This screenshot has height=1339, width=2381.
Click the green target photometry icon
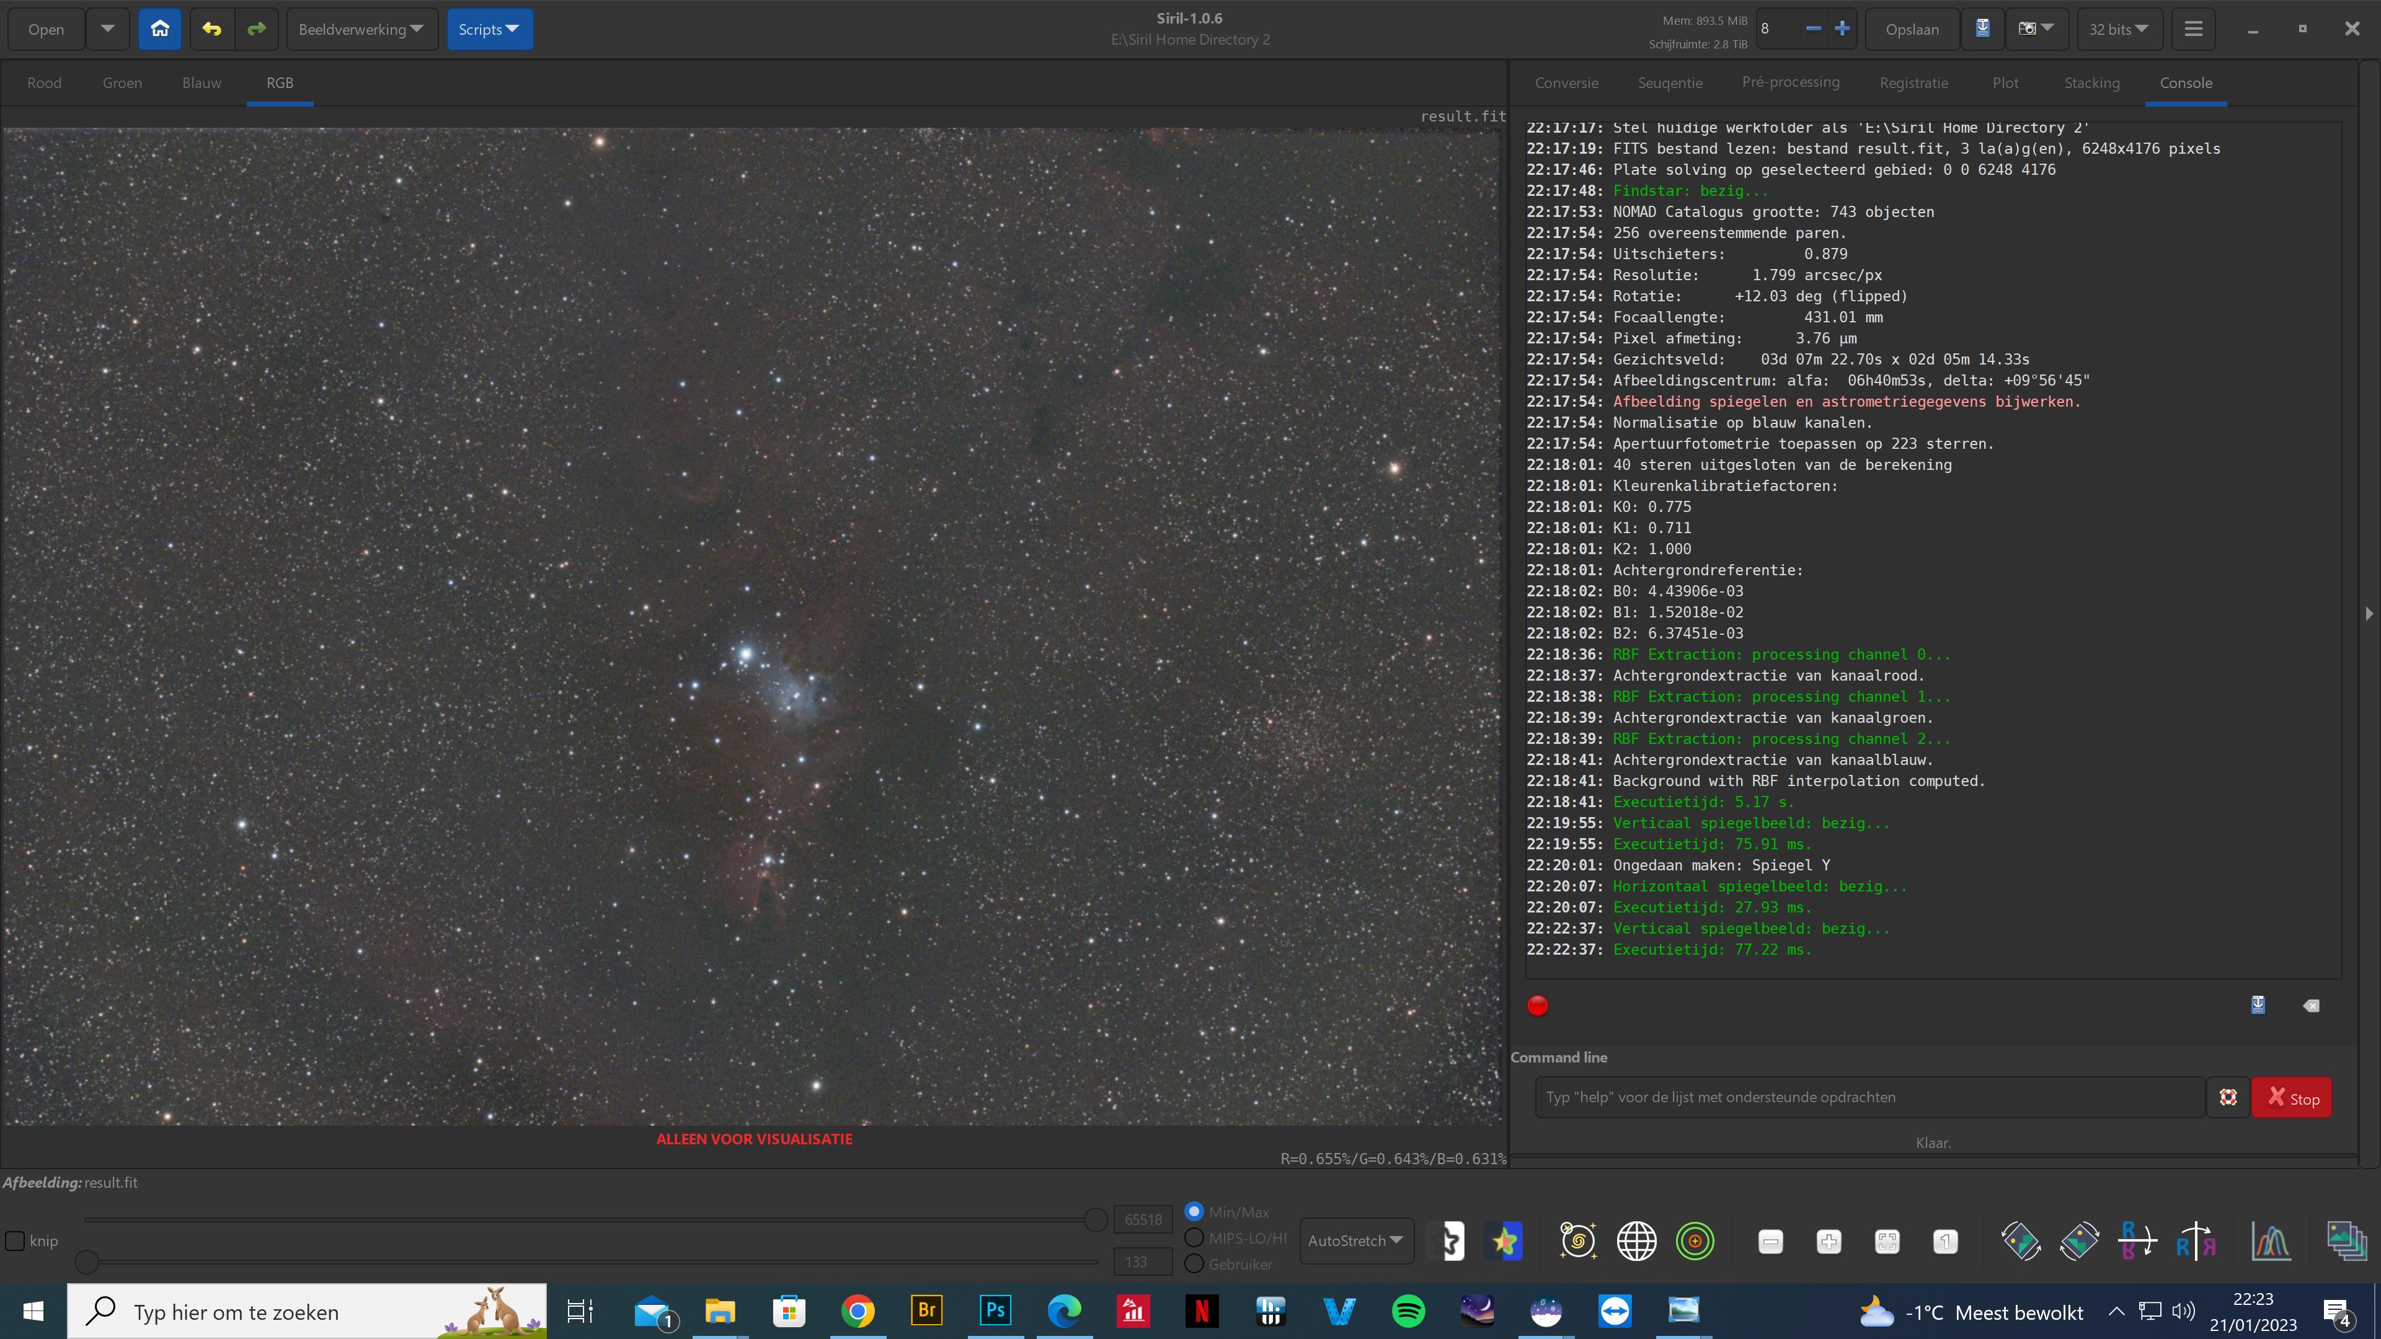pos(1694,1241)
